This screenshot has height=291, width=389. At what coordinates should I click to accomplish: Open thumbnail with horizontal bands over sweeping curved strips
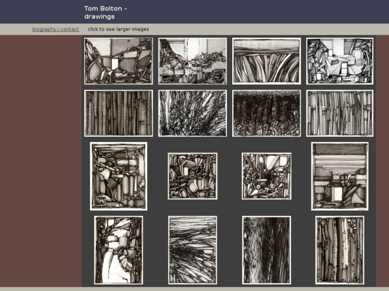tap(266, 61)
